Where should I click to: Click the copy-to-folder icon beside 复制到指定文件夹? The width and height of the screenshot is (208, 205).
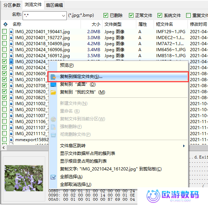click(x=53, y=77)
